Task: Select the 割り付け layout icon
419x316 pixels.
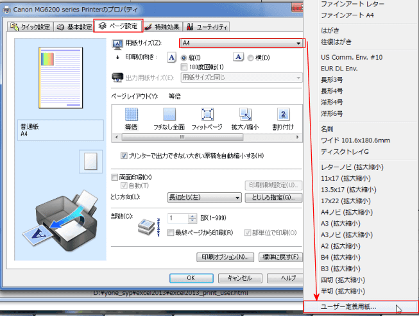Action: 283,115
